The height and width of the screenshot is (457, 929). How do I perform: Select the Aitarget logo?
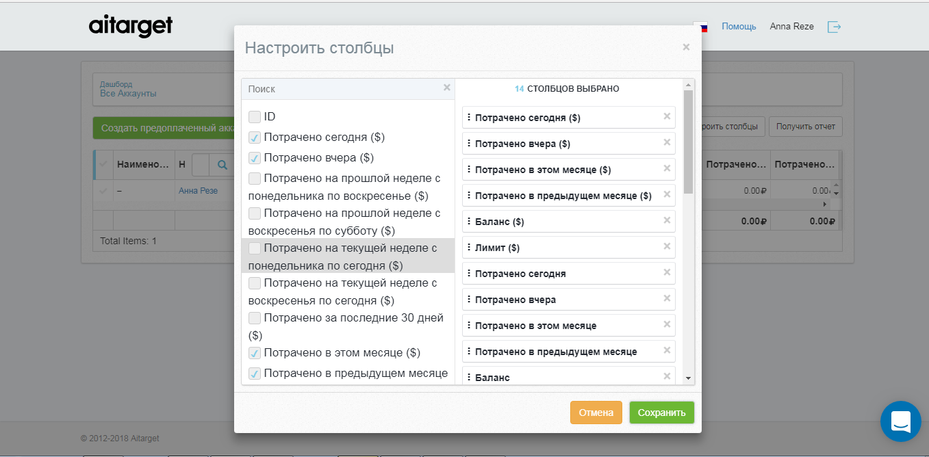(x=130, y=26)
